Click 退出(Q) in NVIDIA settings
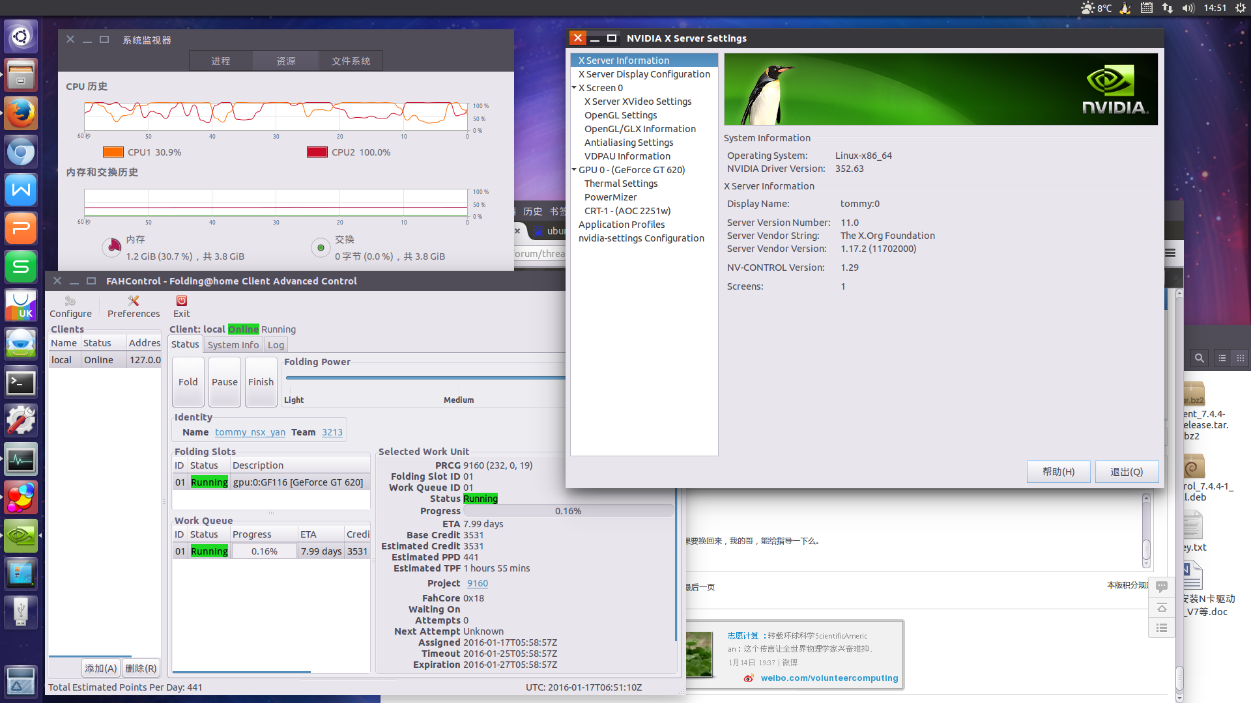The image size is (1251, 703). click(1127, 472)
